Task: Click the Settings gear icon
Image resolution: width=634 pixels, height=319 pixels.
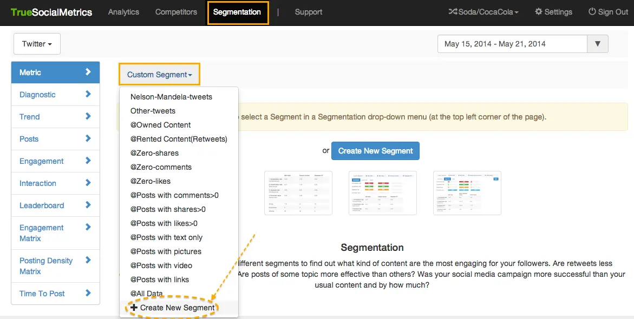Action: point(539,12)
